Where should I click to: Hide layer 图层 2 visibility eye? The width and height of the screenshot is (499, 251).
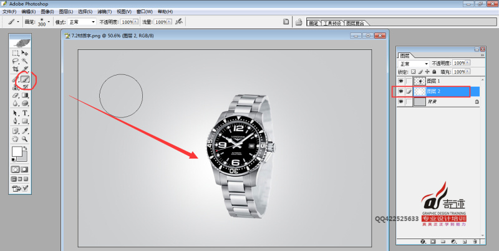[400, 91]
